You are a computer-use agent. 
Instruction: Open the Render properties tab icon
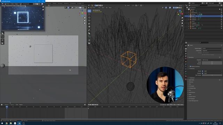186,49
